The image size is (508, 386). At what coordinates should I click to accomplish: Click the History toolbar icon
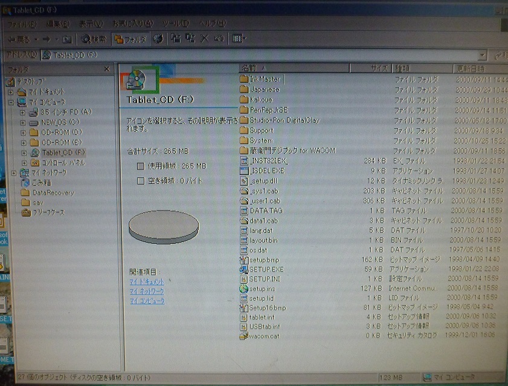158,39
